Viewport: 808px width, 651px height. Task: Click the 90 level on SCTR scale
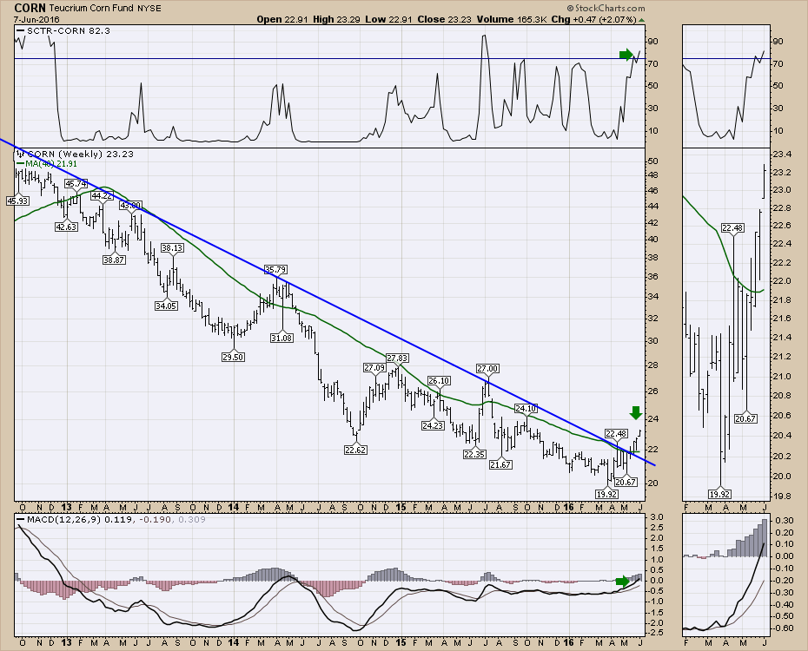[x=652, y=41]
